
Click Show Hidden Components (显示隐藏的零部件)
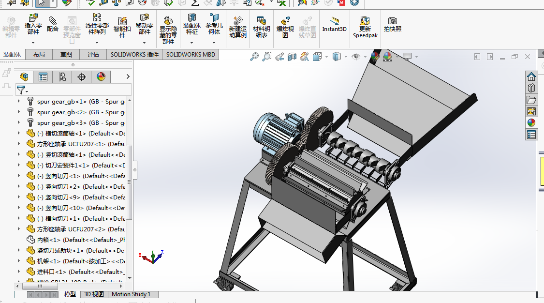[168, 30]
